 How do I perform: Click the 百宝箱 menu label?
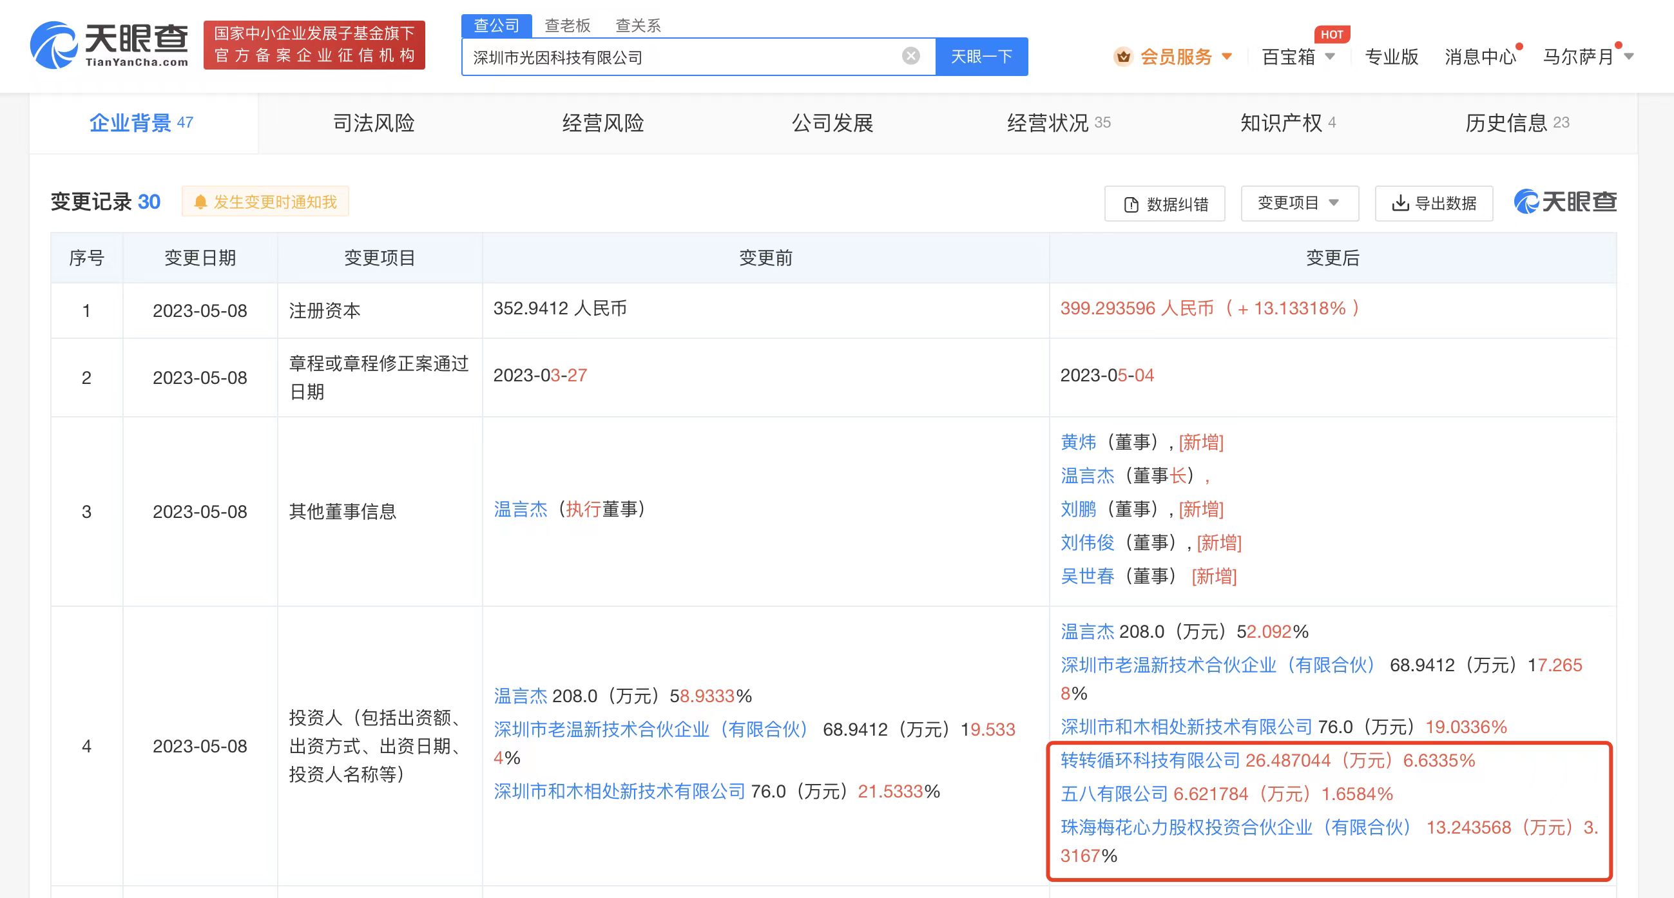click(x=1289, y=57)
